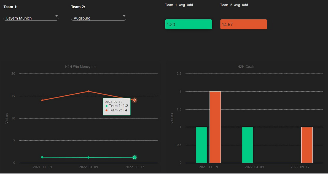The image size is (328, 174).
Task: Click the 20 label on Moneyline y-axis
Action: click(14, 73)
